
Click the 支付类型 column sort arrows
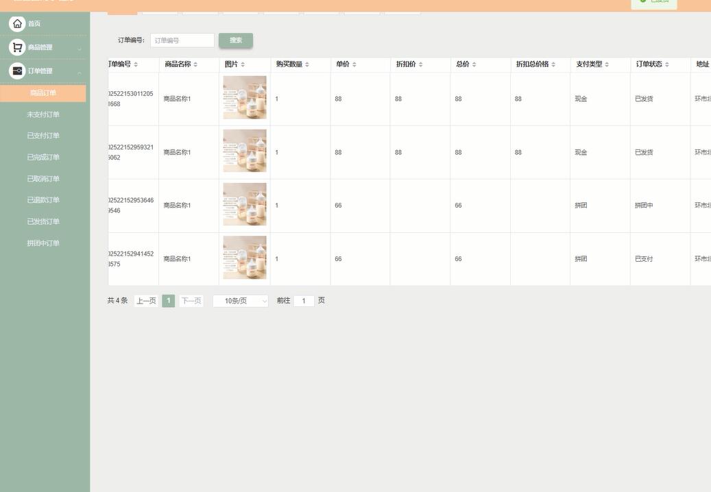(x=607, y=65)
